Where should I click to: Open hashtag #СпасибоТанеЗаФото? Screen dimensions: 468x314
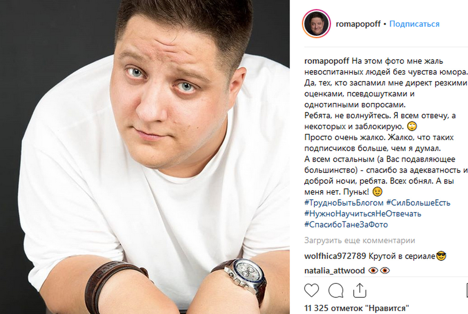point(346,225)
